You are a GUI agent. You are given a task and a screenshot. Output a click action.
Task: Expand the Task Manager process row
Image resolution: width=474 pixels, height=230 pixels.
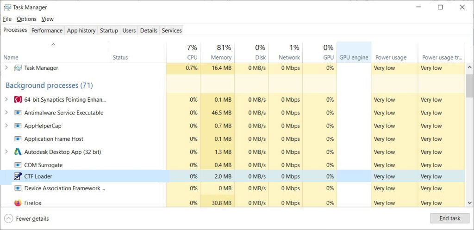[6, 68]
